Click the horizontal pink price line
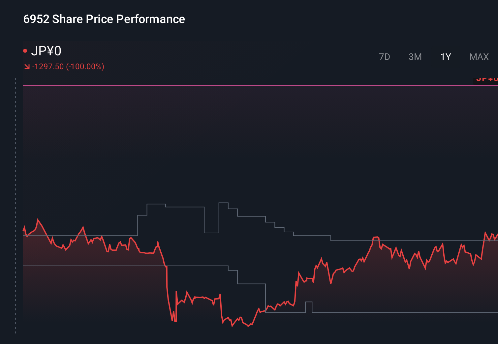 (x=231, y=85)
